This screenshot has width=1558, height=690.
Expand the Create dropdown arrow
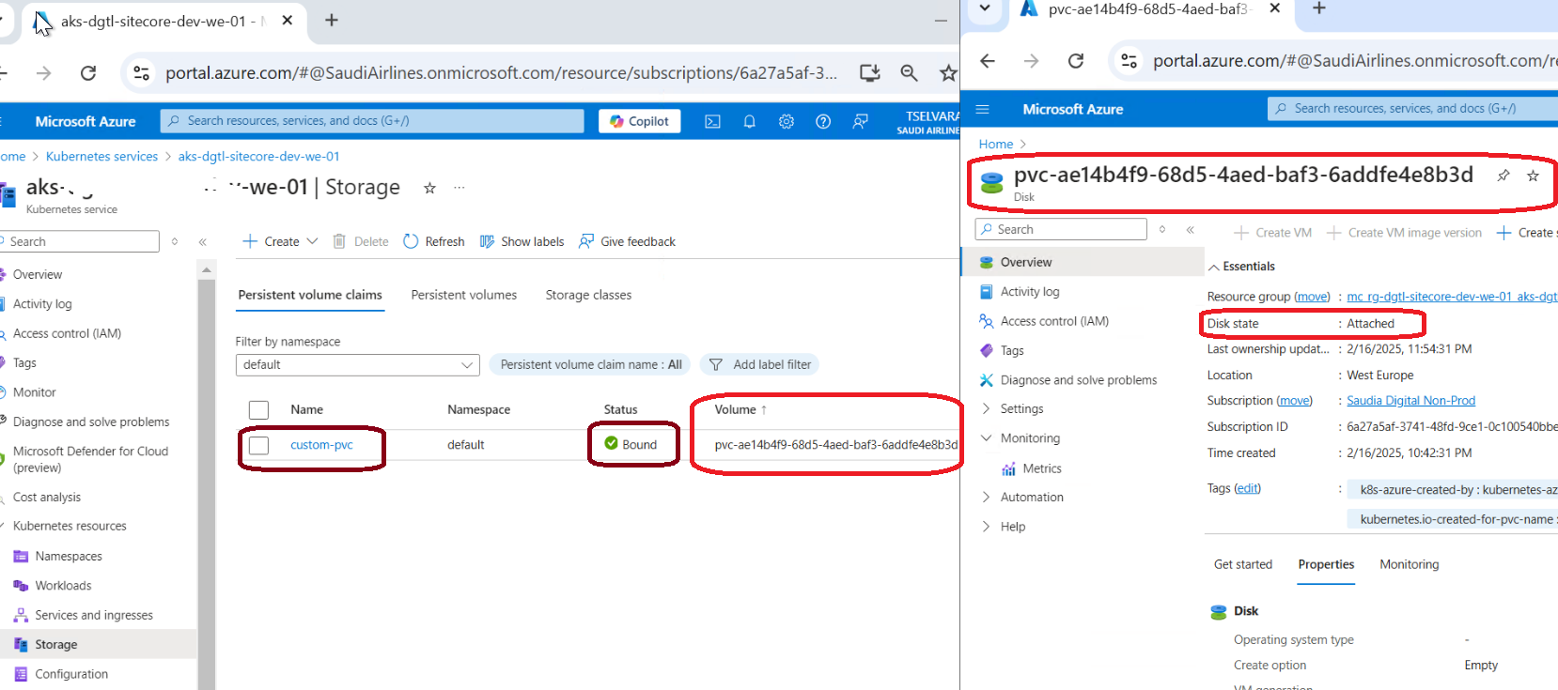pos(312,241)
